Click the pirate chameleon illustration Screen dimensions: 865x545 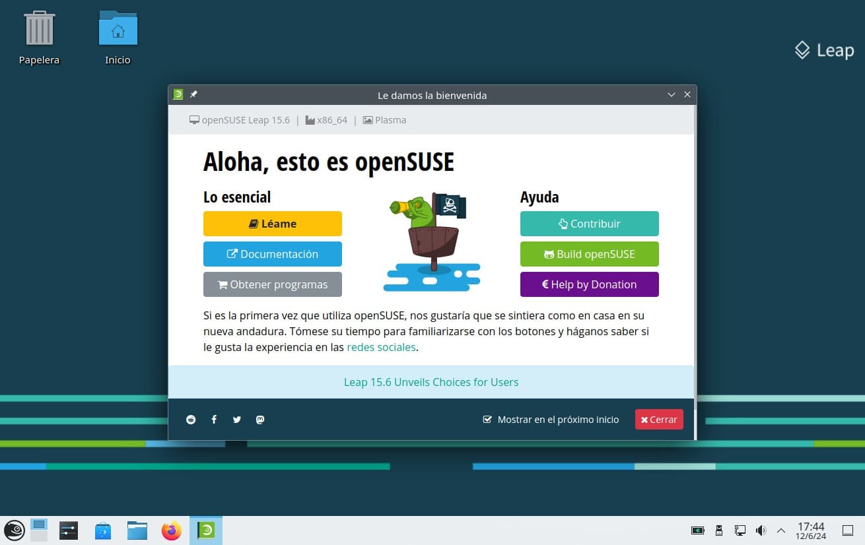[432, 241]
